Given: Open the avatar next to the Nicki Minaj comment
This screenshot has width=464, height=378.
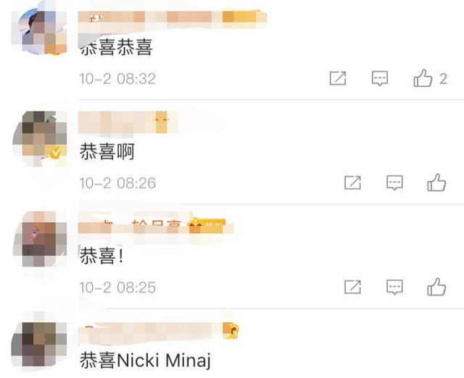Looking at the screenshot, I should point(39,344).
